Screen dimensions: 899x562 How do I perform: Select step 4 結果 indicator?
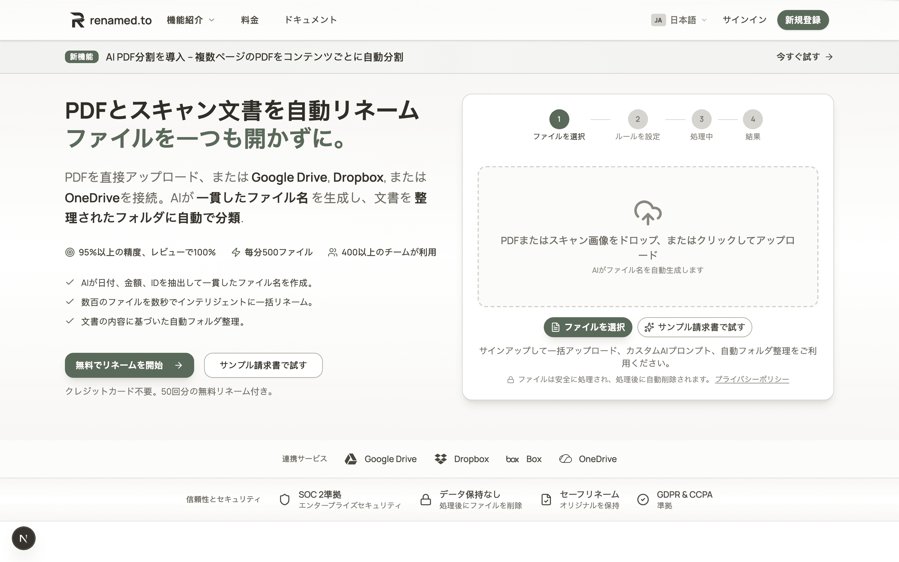tap(753, 119)
